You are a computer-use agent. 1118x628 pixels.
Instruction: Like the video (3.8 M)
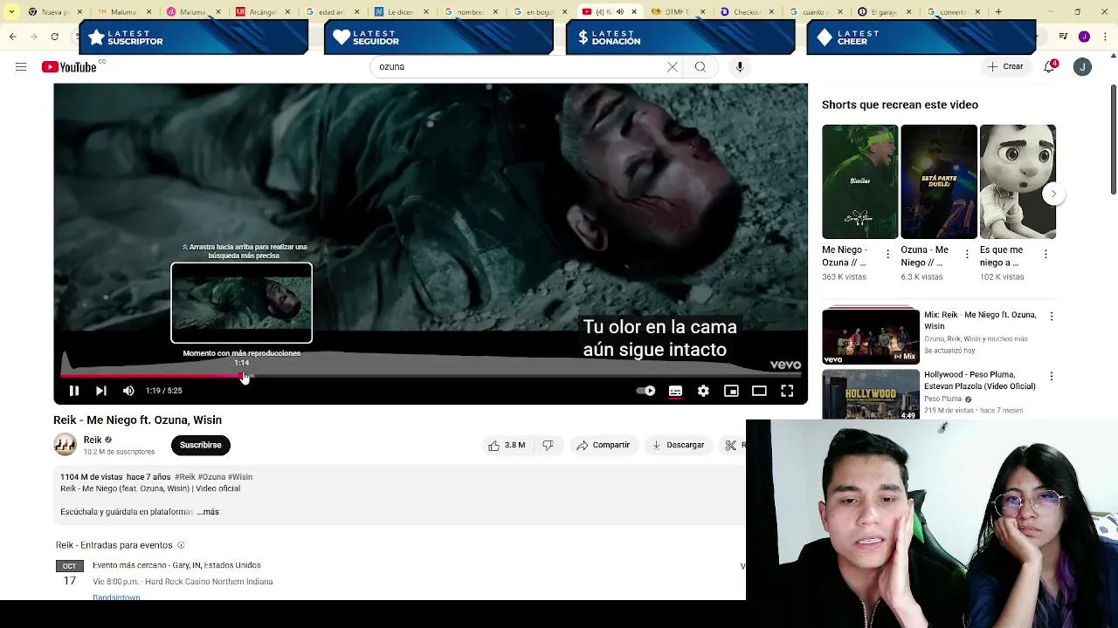(507, 445)
